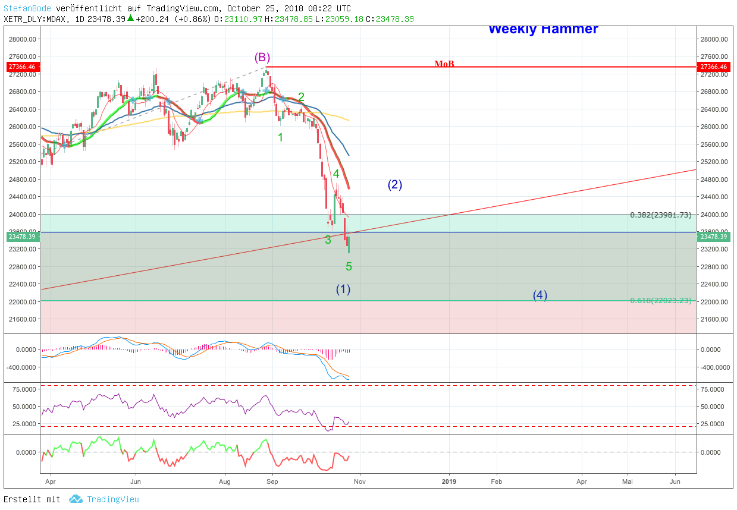Click the TradingView cloud logo icon
The height and width of the screenshot is (510, 737).
point(76,499)
